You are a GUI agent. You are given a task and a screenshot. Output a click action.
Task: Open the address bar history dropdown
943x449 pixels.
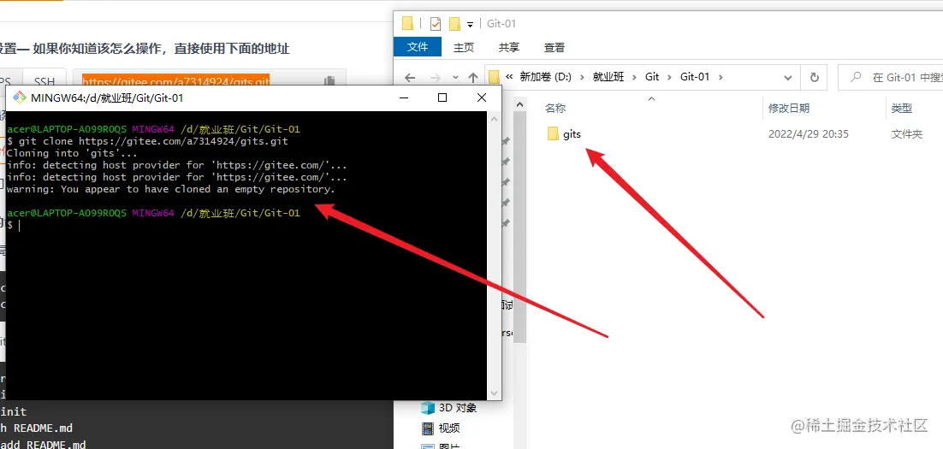788,78
